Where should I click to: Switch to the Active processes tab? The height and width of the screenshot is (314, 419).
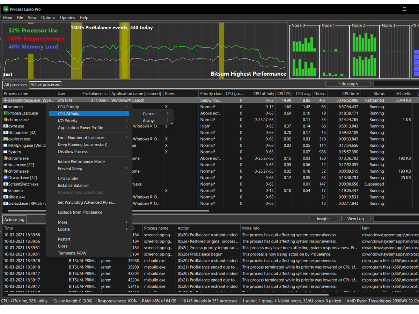45,84
